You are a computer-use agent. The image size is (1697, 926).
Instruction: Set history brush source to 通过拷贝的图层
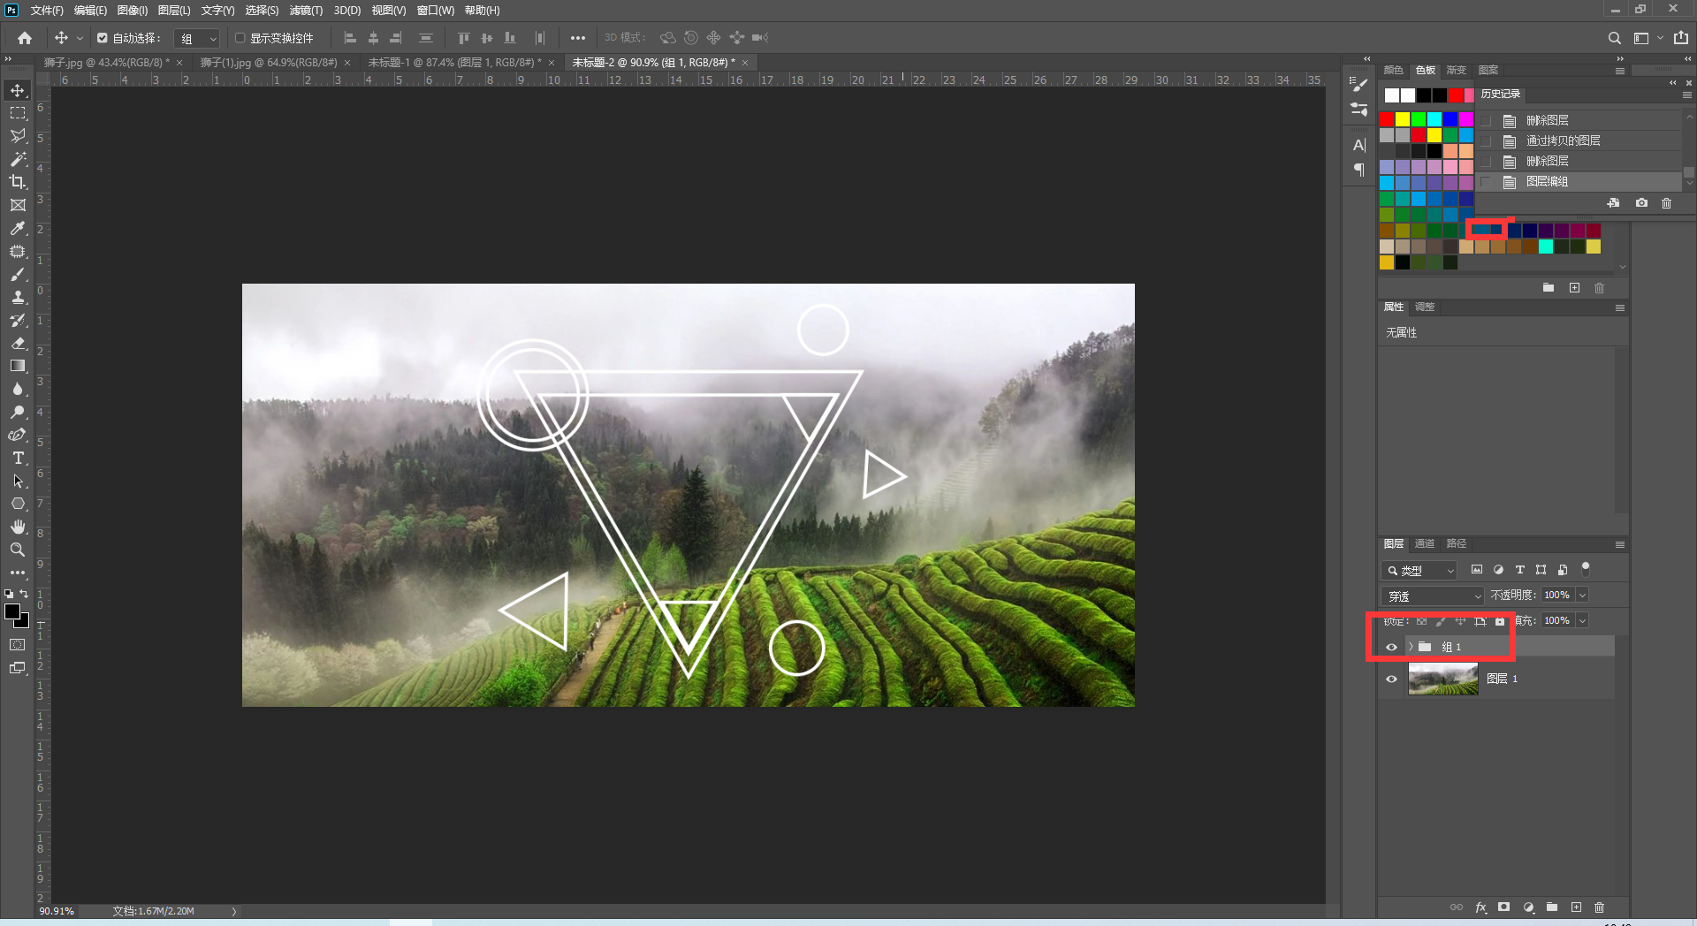1486,140
